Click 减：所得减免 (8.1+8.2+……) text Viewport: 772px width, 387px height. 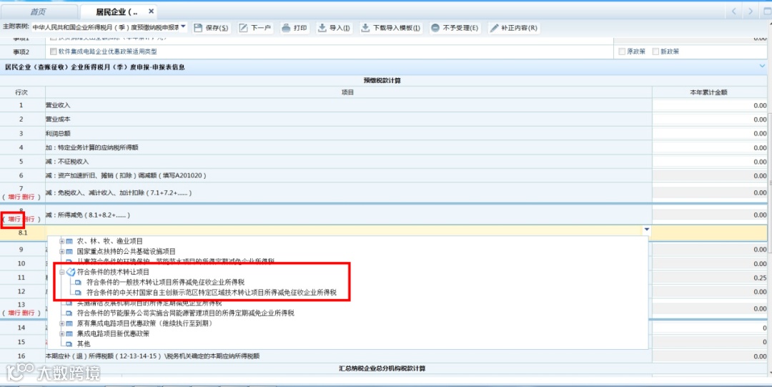point(88,215)
